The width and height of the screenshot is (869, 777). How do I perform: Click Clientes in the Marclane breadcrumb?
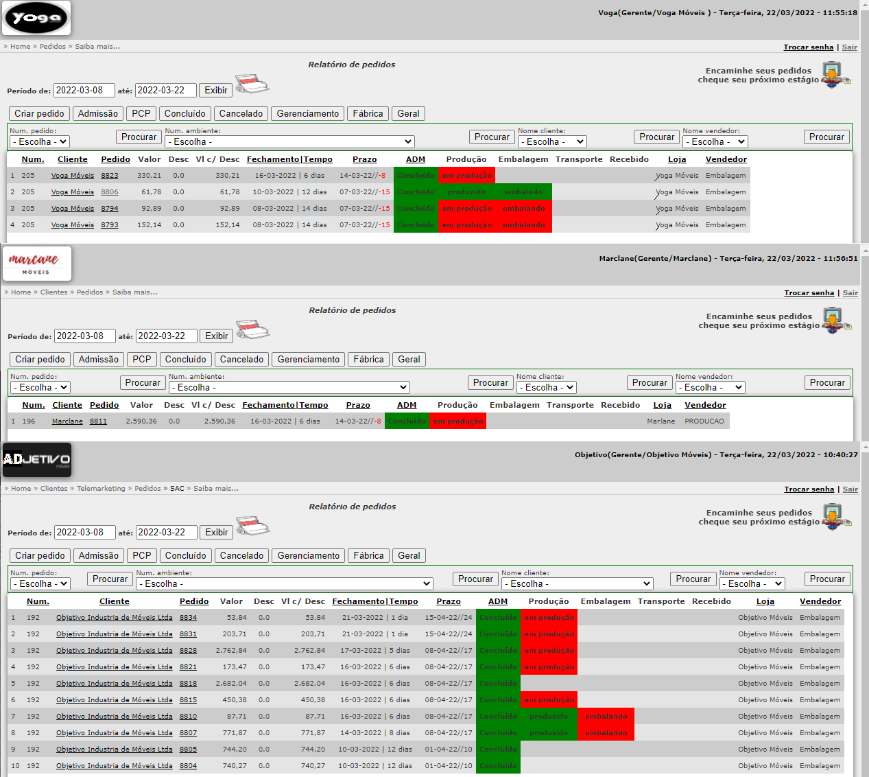click(x=54, y=292)
